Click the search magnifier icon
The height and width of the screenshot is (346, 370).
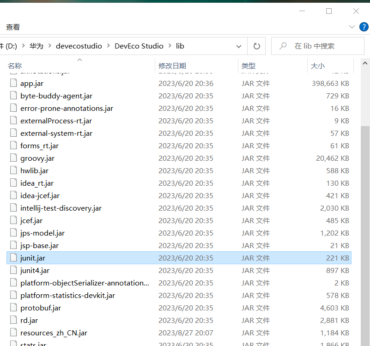(283, 46)
